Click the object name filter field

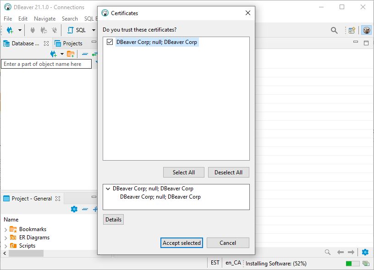[46, 64]
